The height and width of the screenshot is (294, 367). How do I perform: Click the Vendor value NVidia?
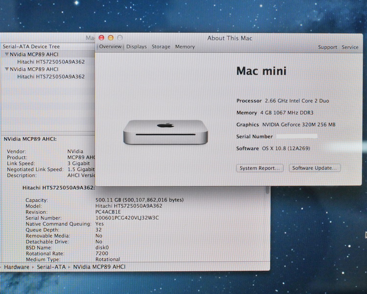pyautogui.click(x=75, y=151)
